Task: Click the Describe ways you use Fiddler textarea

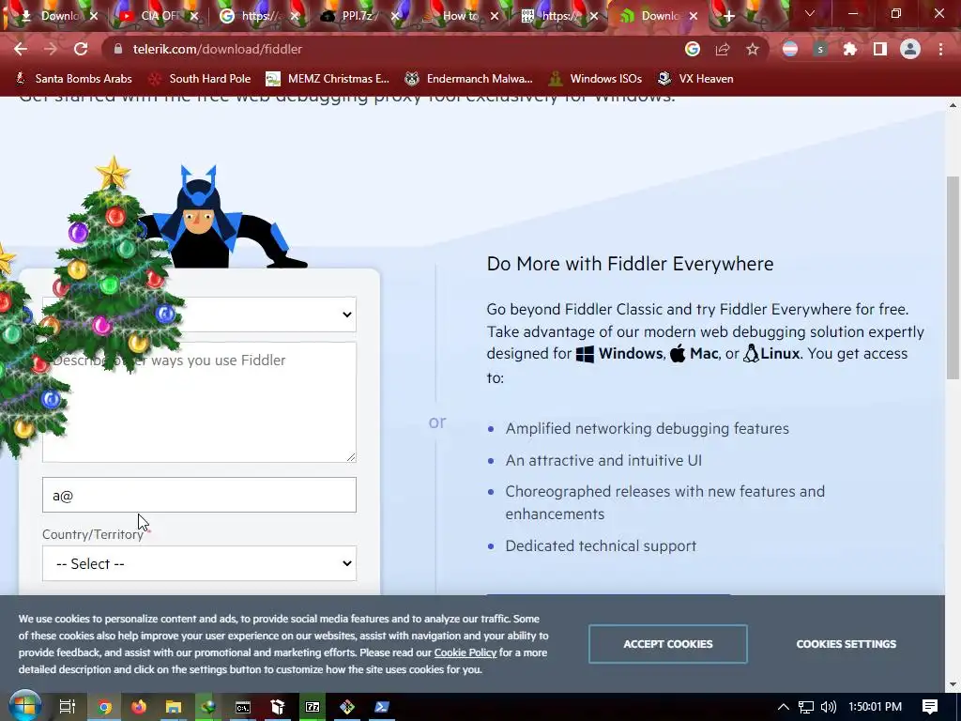Action: click(199, 402)
